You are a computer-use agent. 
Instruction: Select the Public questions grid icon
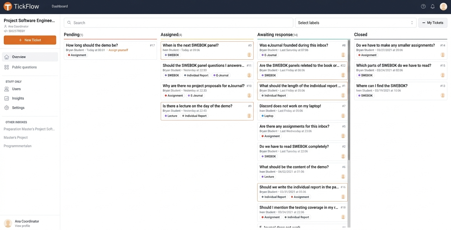(x=6, y=67)
